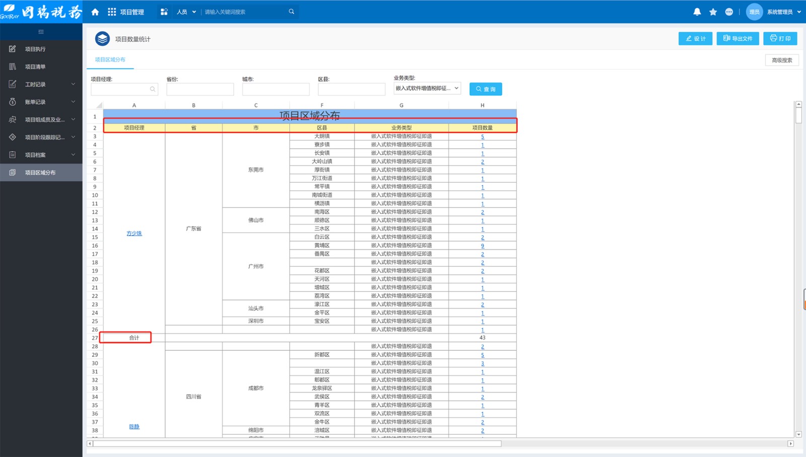This screenshot has width=806, height=457.
Task: Open the 项目管理 apps grid icon
Action: point(112,12)
